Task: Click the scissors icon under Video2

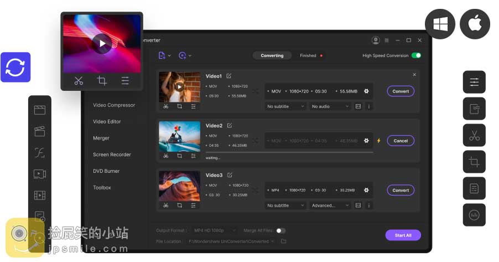Action: click(166, 156)
